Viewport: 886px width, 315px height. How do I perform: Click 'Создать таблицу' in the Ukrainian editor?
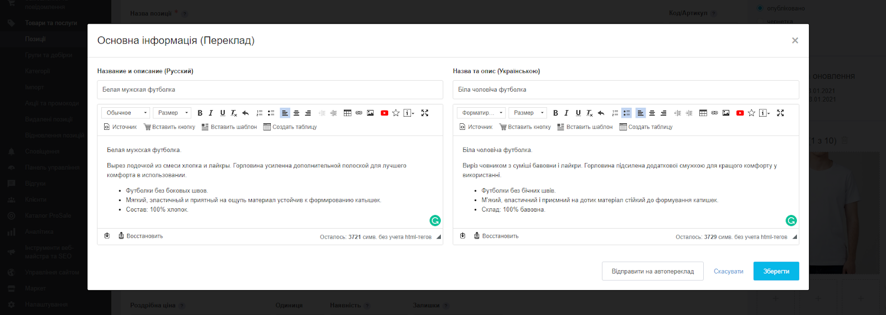(646, 127)
